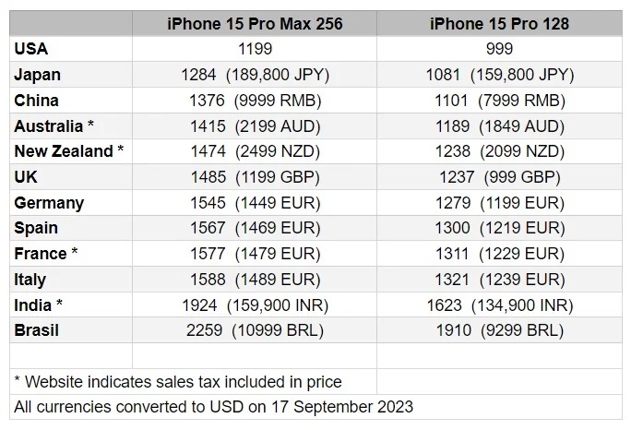631x430 pixels.
Task: Select Italy Pro 128 cell 1321 (1239 EUR)
Action: pyautogui.click(x=500, y=280)
